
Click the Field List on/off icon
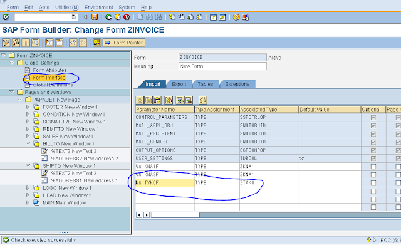(96, 43)
